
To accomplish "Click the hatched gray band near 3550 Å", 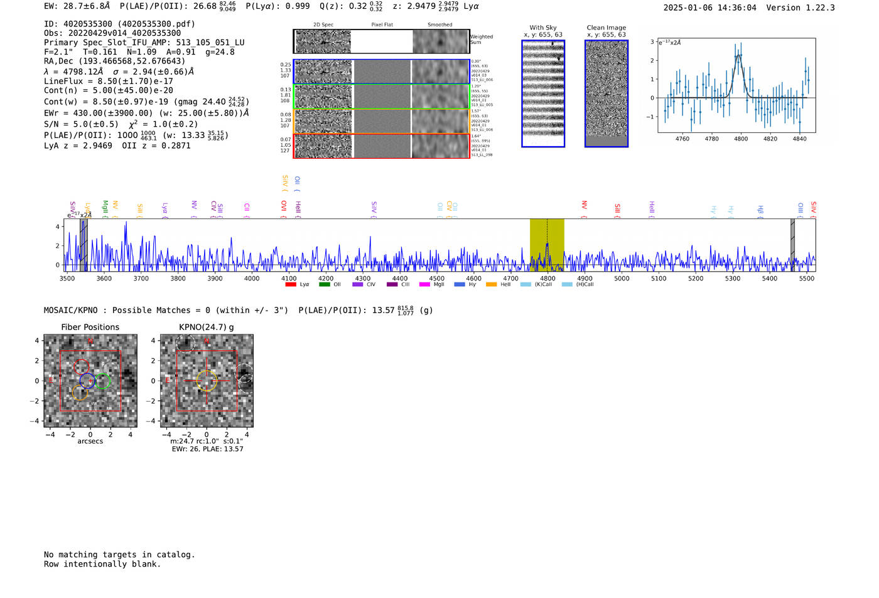I will coord(84,245).
